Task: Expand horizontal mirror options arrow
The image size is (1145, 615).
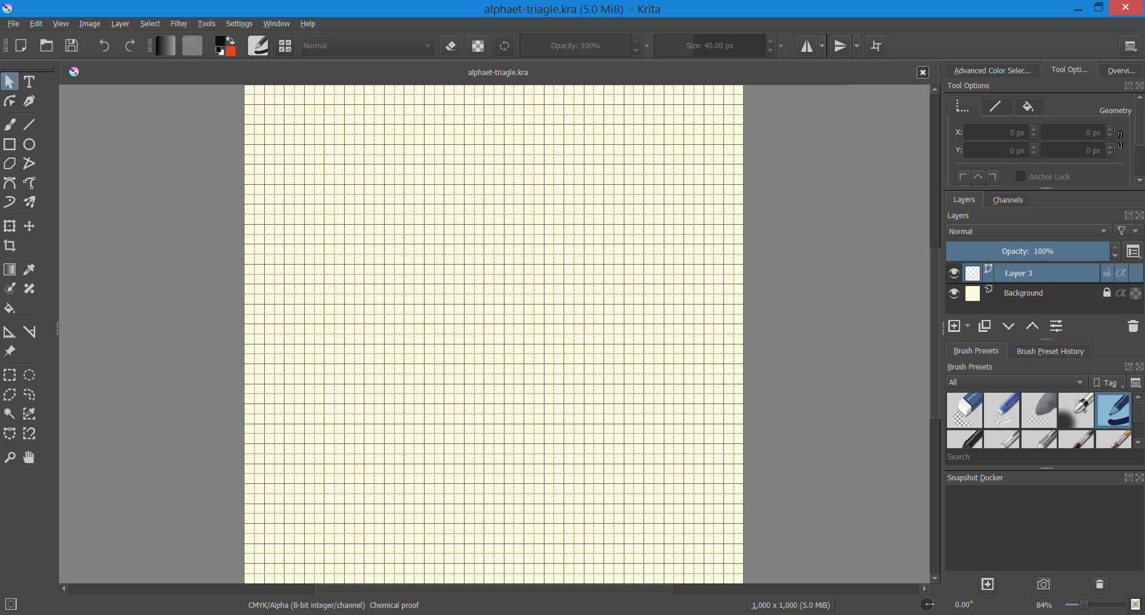Action: pyautogui.click(x=822, y=46)
